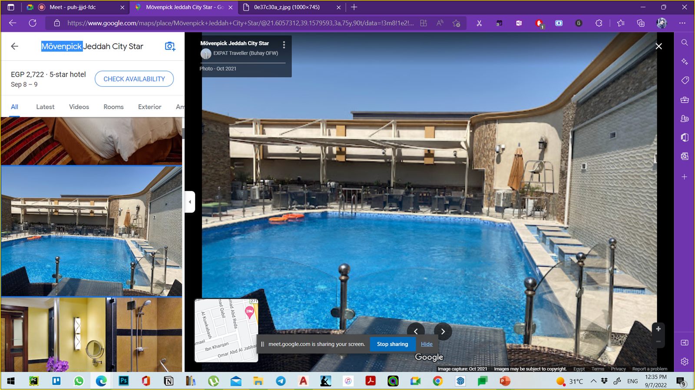The width and height of the screenshot is (695, 390).
Task: View site information lock icon
Action: (x=57, y=23)
